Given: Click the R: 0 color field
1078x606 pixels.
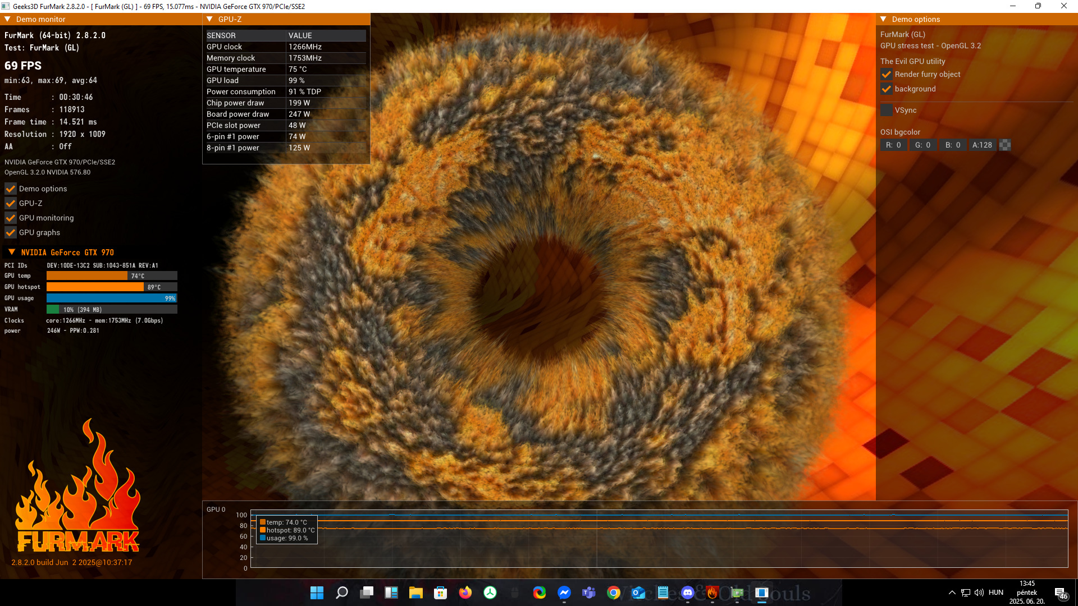Looking at the screenshot, I should [x=893, y=145].
